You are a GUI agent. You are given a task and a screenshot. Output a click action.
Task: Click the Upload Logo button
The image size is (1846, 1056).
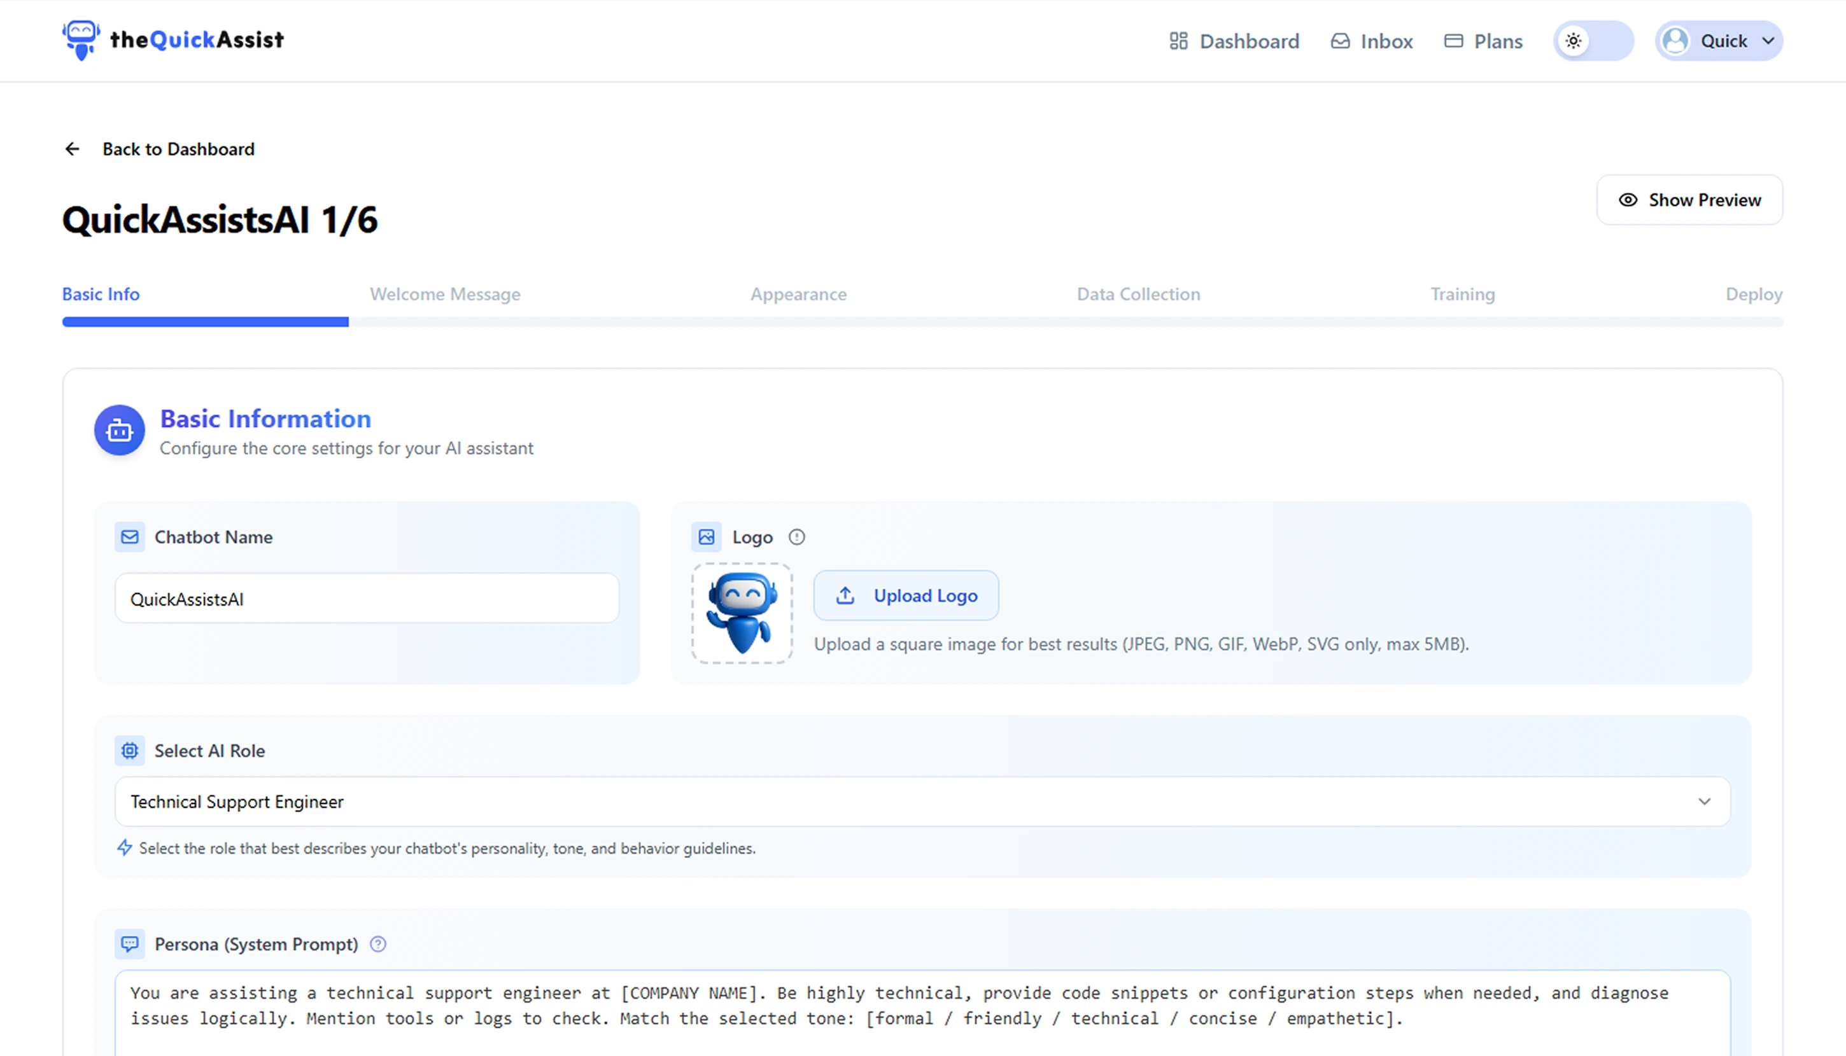906,595
